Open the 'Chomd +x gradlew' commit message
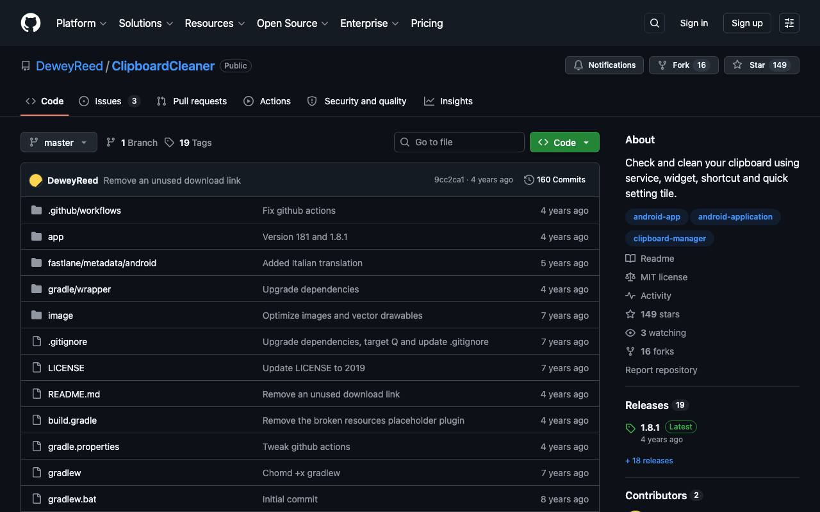Screen dimensions: 820x512 click(301, 473)
